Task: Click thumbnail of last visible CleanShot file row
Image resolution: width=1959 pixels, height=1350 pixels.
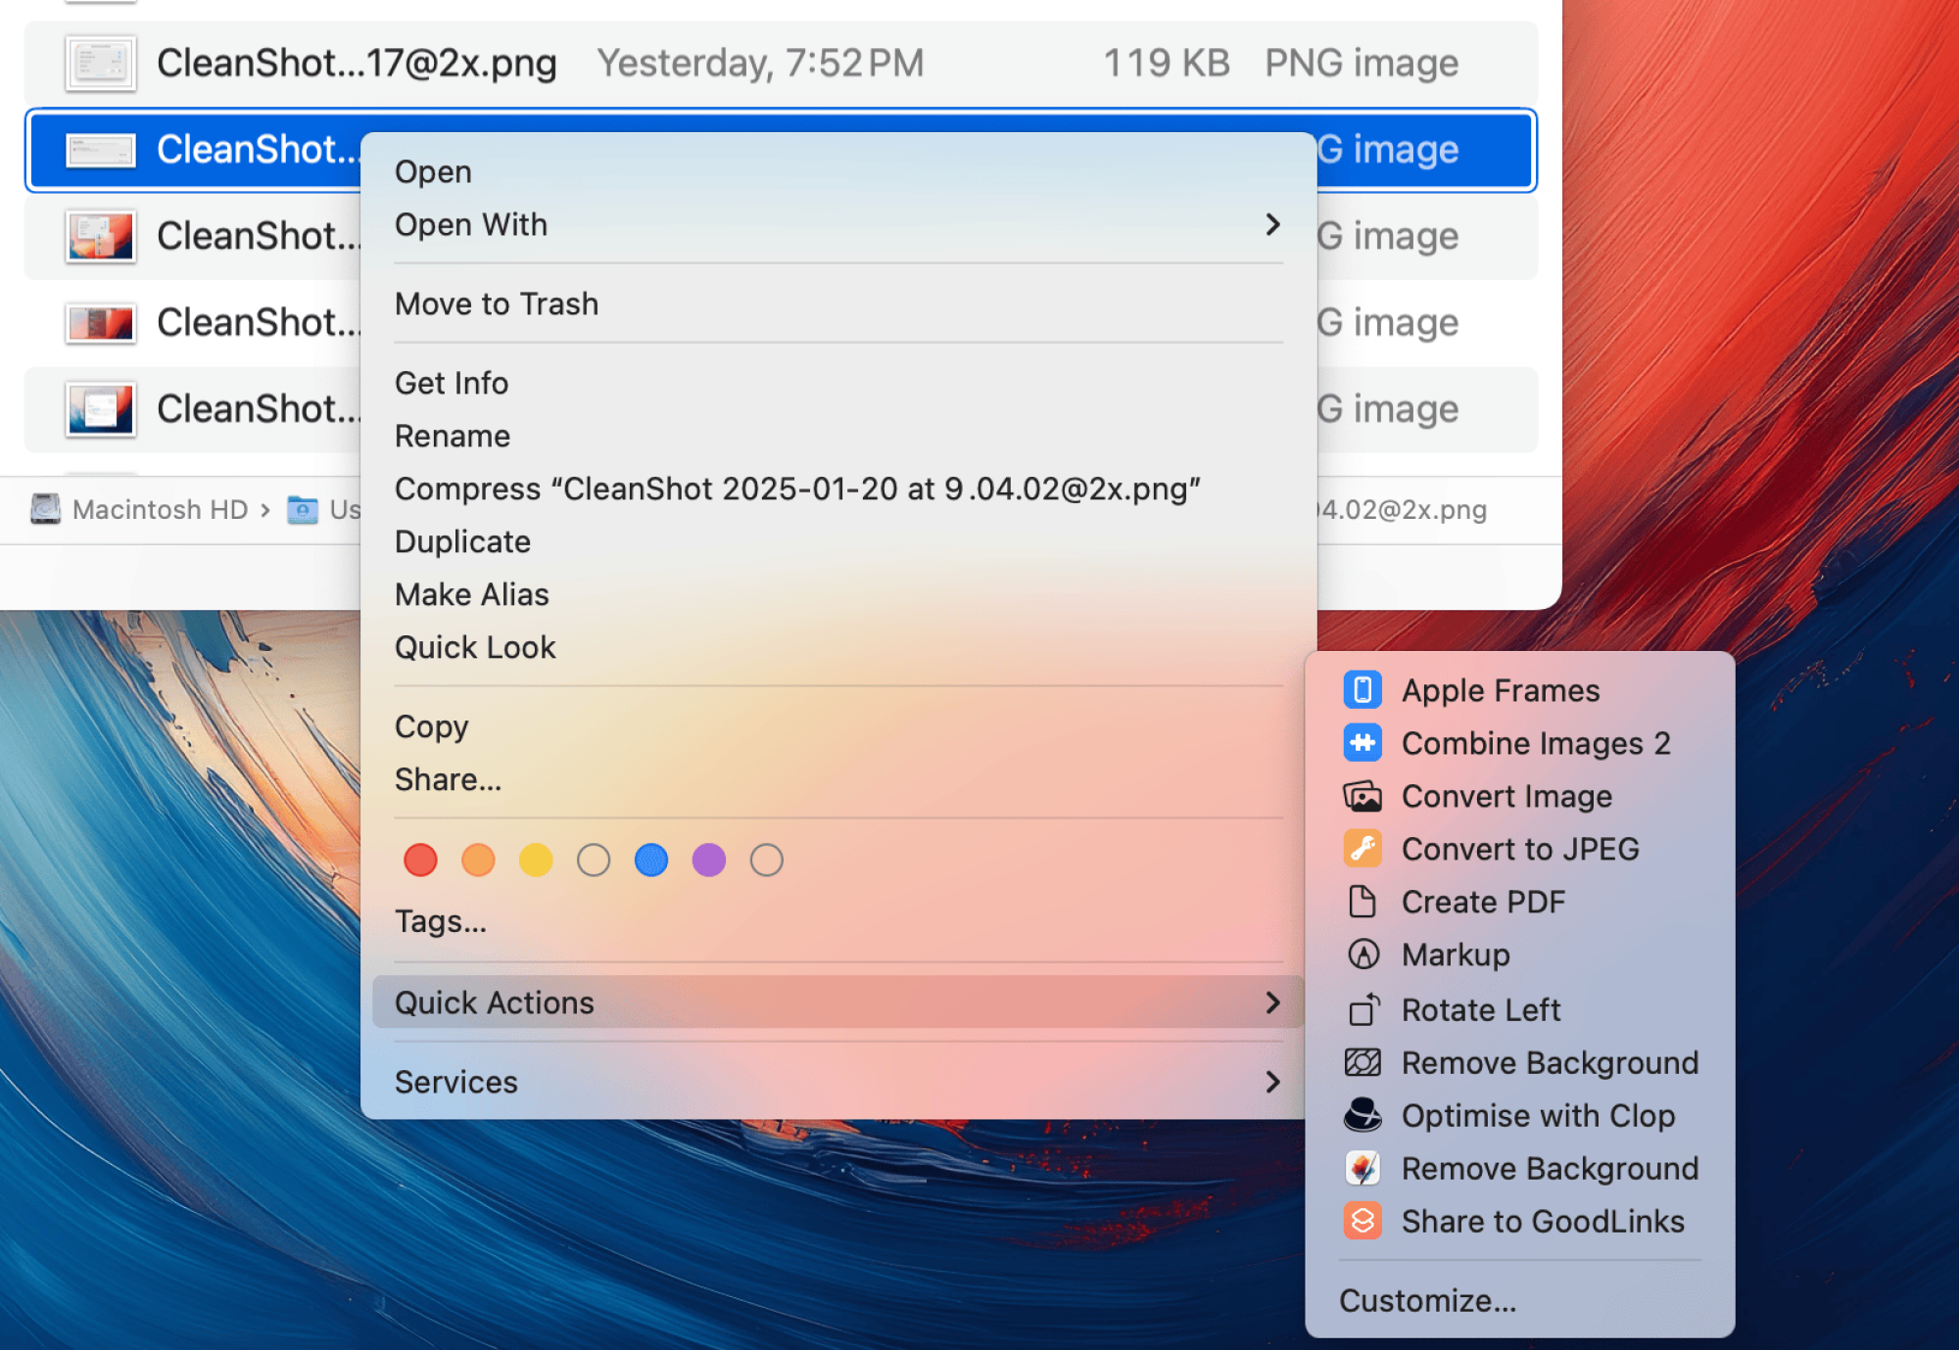Action: click(100, 409)
